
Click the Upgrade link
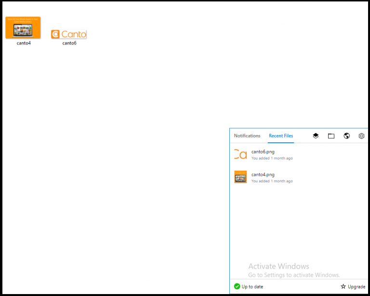pos(357,286)
